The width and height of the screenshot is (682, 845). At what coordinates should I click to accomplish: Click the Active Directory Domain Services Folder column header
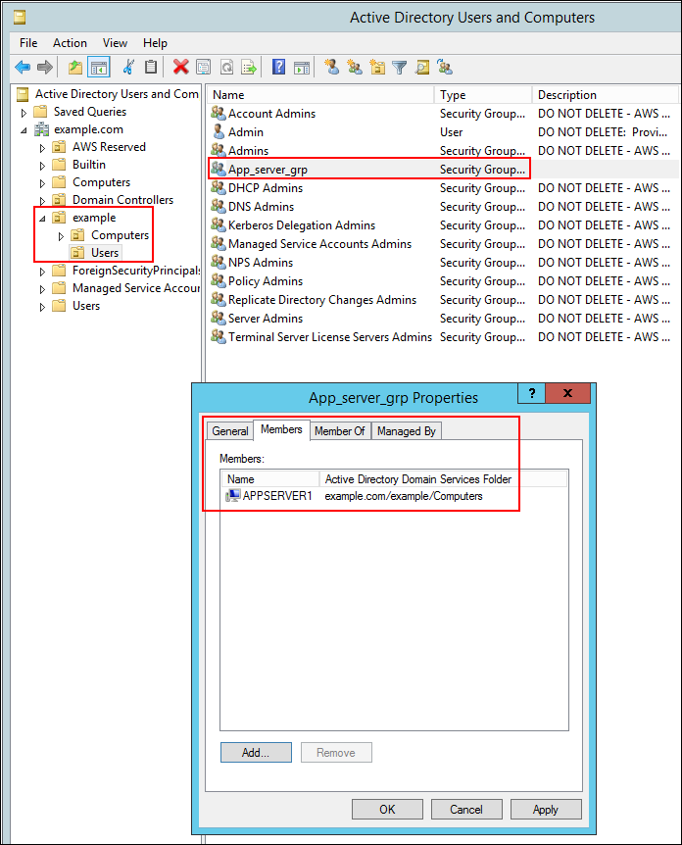(x=443, y=479)
